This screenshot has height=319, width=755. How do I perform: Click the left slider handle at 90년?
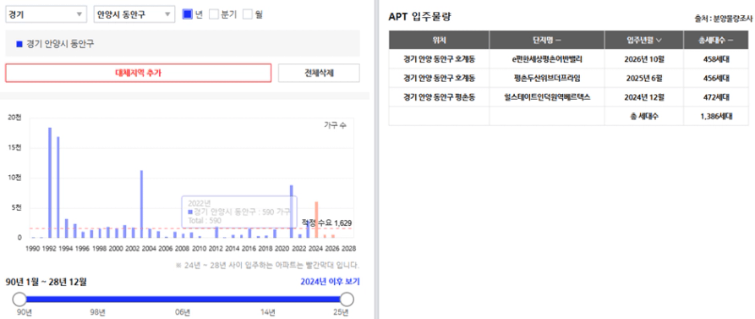point(19,300)
